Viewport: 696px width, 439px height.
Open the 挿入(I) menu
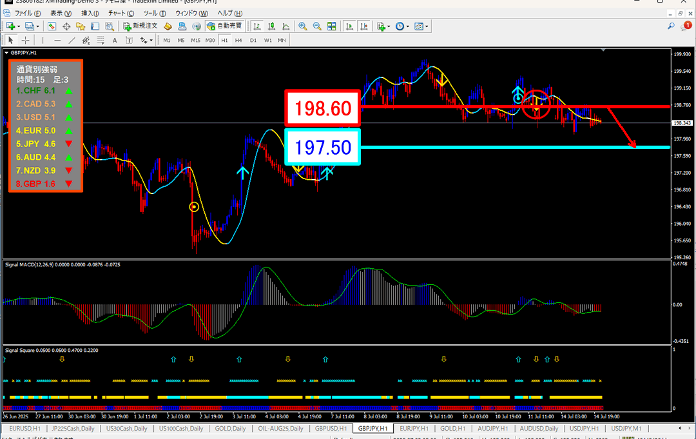coord(90,14)
